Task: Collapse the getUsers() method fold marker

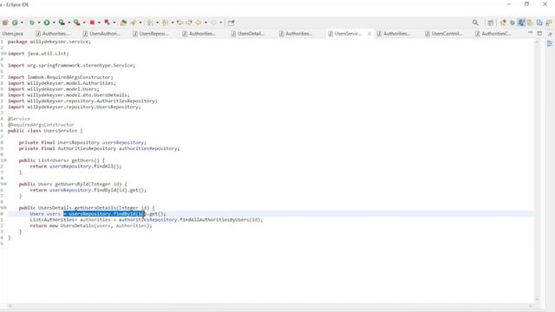Action: click(5, 160)
